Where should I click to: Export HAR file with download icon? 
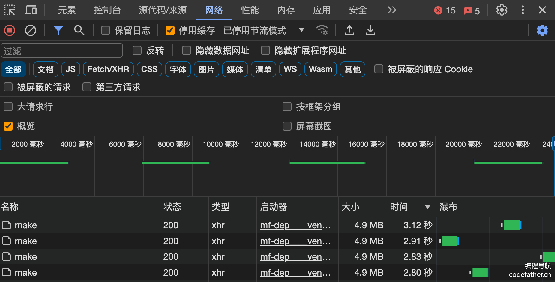[x=370, y=30]
